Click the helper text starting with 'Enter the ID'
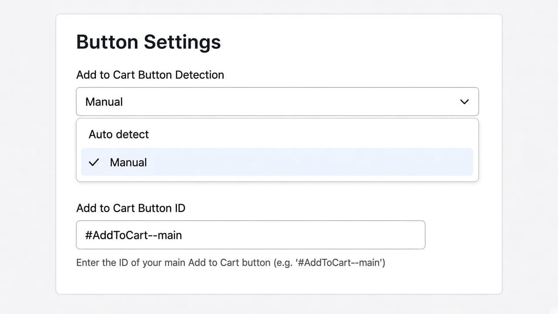The height and width of the screenshot is (314, 558). click(x=231, y=263)
